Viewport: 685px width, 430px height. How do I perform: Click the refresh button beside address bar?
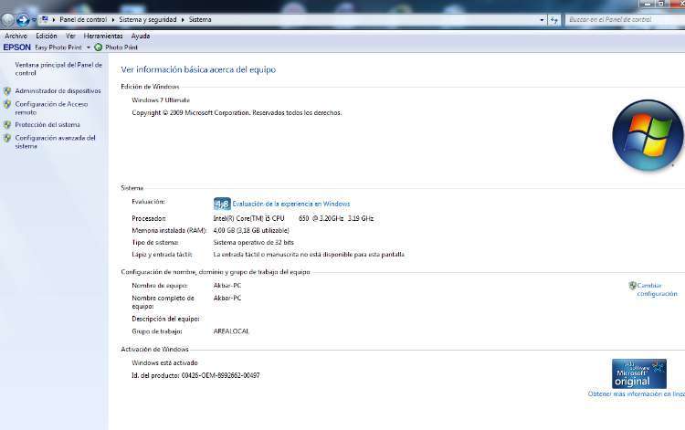554,20
